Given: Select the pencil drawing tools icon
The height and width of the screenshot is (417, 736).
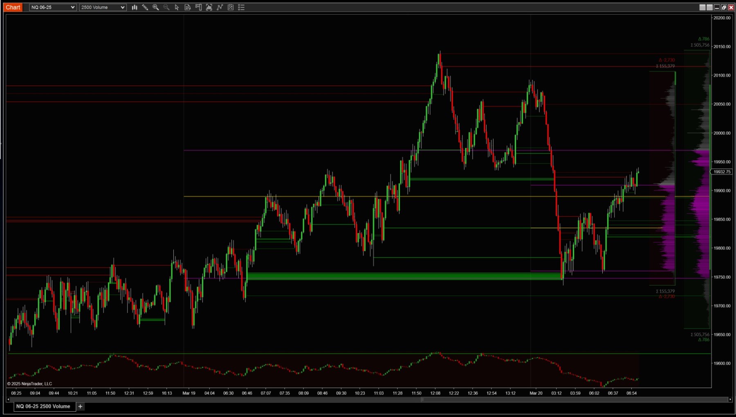Looking at the screenshot, I should pos(145,7).
